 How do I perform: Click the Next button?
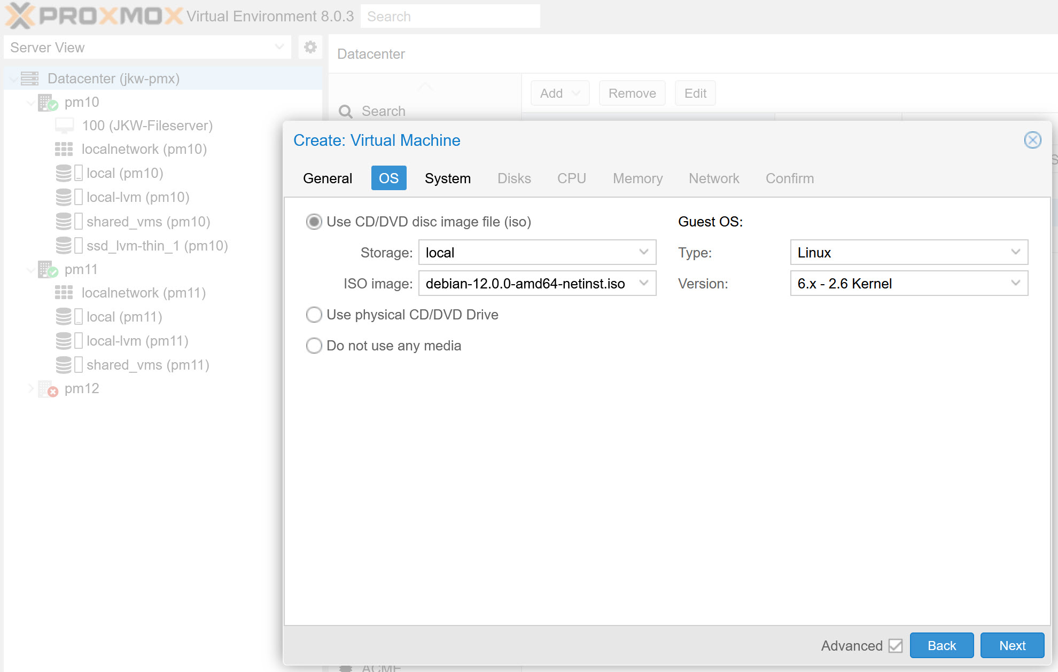(1012, 645)
